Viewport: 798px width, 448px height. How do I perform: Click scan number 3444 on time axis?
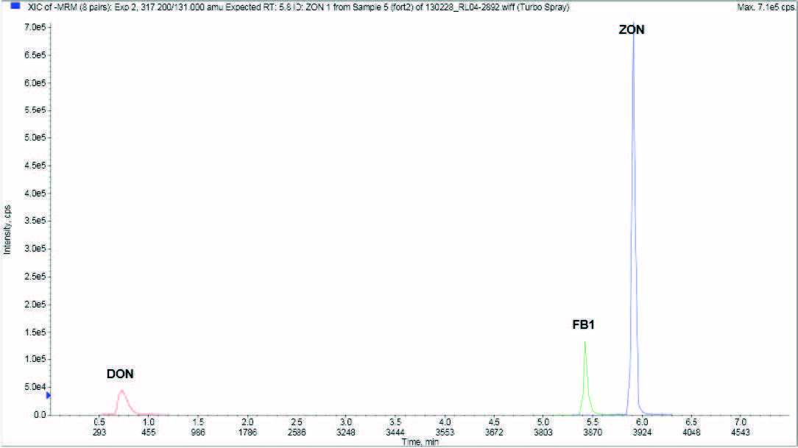pos(395,433)
